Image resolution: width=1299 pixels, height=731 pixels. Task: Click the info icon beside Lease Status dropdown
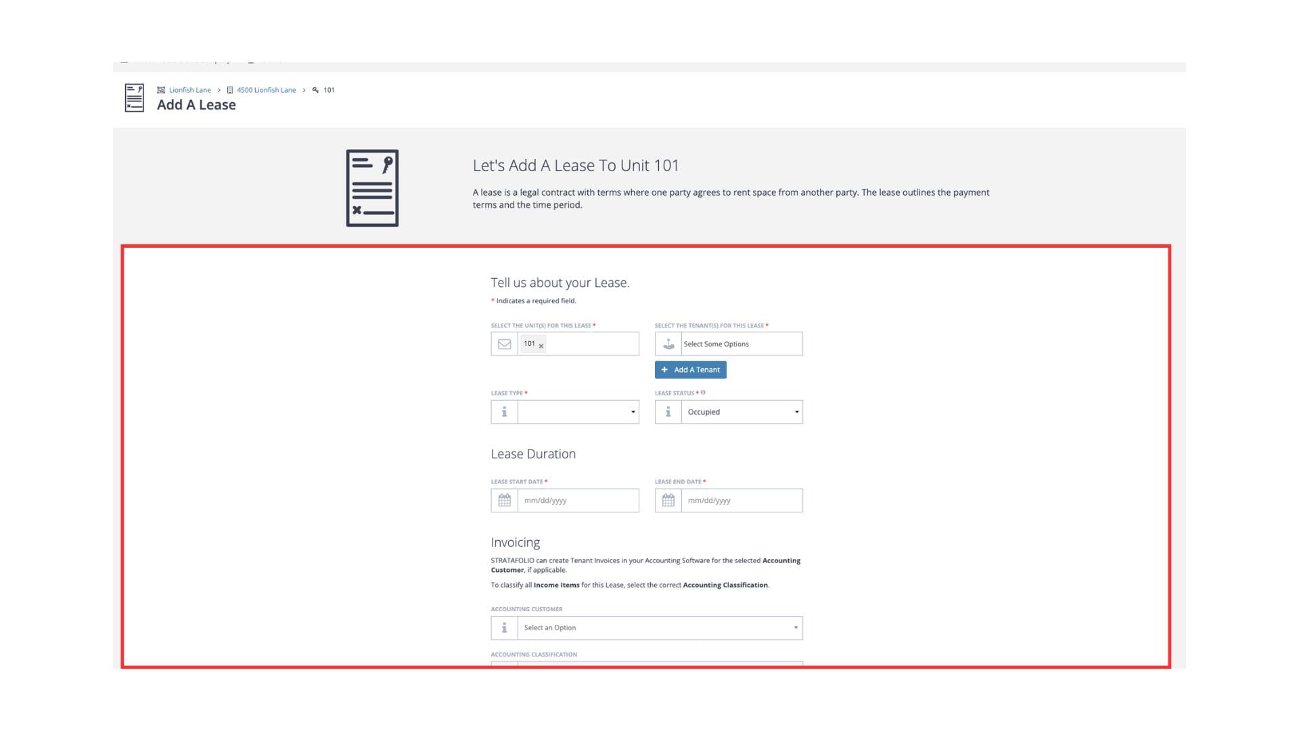tap(668, 412)
